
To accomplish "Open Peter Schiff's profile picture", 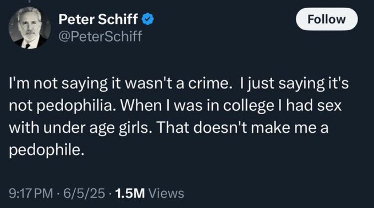I will 30,28.
